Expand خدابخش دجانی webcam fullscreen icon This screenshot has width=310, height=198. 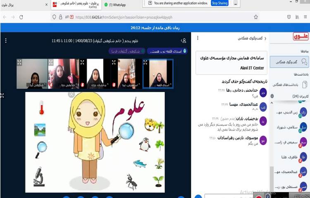[51, 62]
